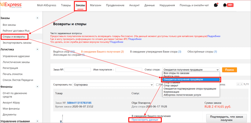This screenshot has height=123, width=251.
Task: Select Споры и возвраты in sidebar
Action: click(x=14, y=37)
